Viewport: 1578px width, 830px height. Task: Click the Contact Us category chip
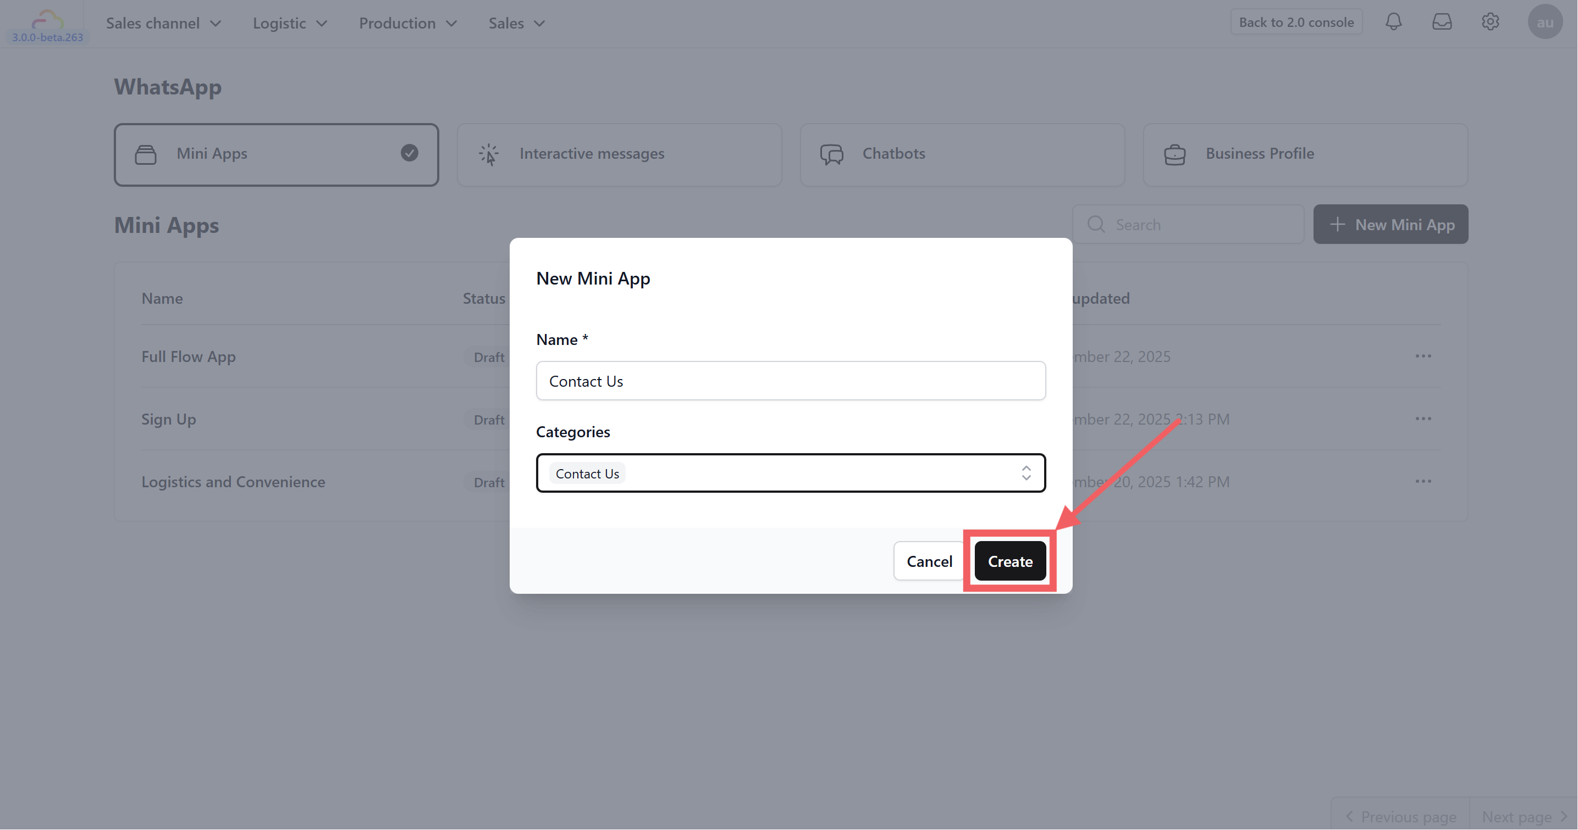(x=587, y=473)
